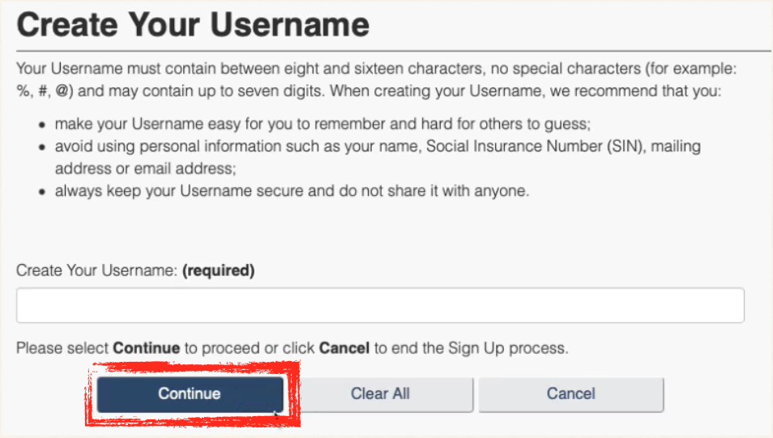Image resolution: width=773 pixels, height=438 pixels.
Task: Click the bold "(required)" indicator text
Action: pos(219,271)
